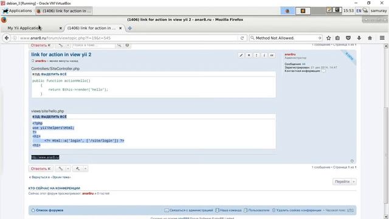Viewport: 389px width, 219px height.
Task: Click the top Ответить reply button
Action: click(x=41, y=45)
